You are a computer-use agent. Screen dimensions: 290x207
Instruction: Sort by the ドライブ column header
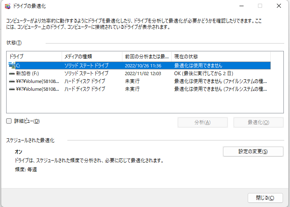(x=34, y=57)
